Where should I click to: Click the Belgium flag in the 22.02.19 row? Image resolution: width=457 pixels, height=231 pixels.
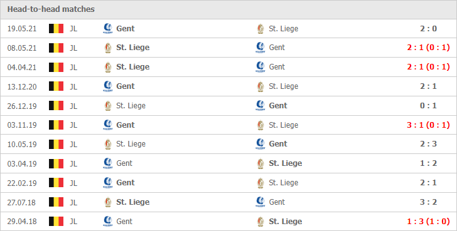[x=56, y=183]
